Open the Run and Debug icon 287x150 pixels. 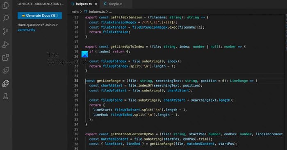[5, 44]
